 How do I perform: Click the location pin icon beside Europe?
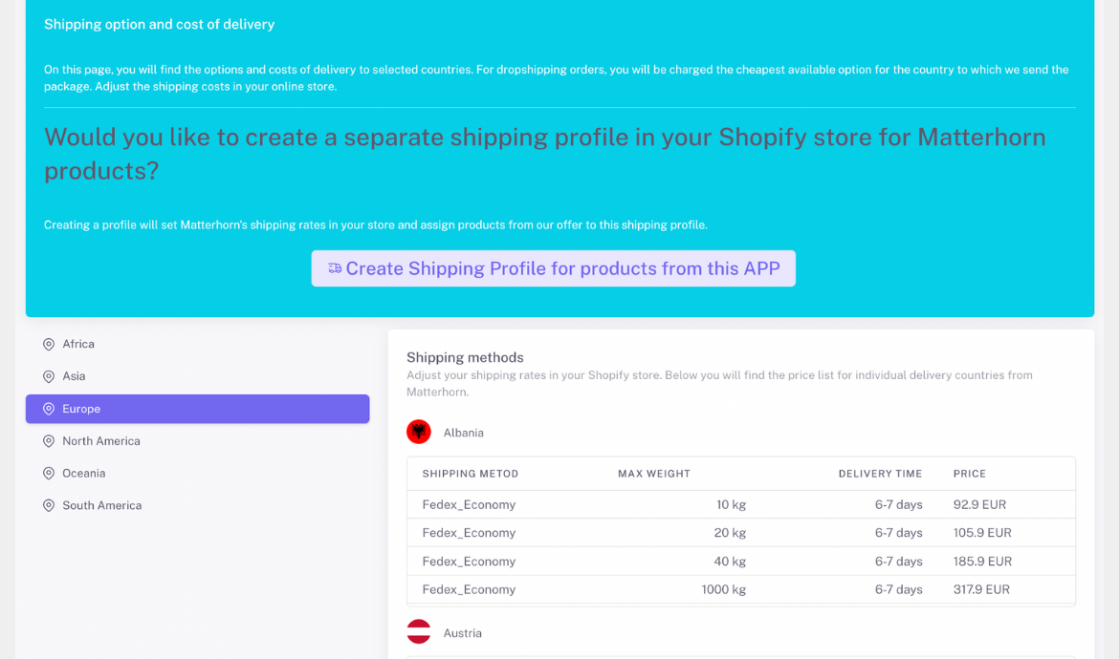(49, 409)
